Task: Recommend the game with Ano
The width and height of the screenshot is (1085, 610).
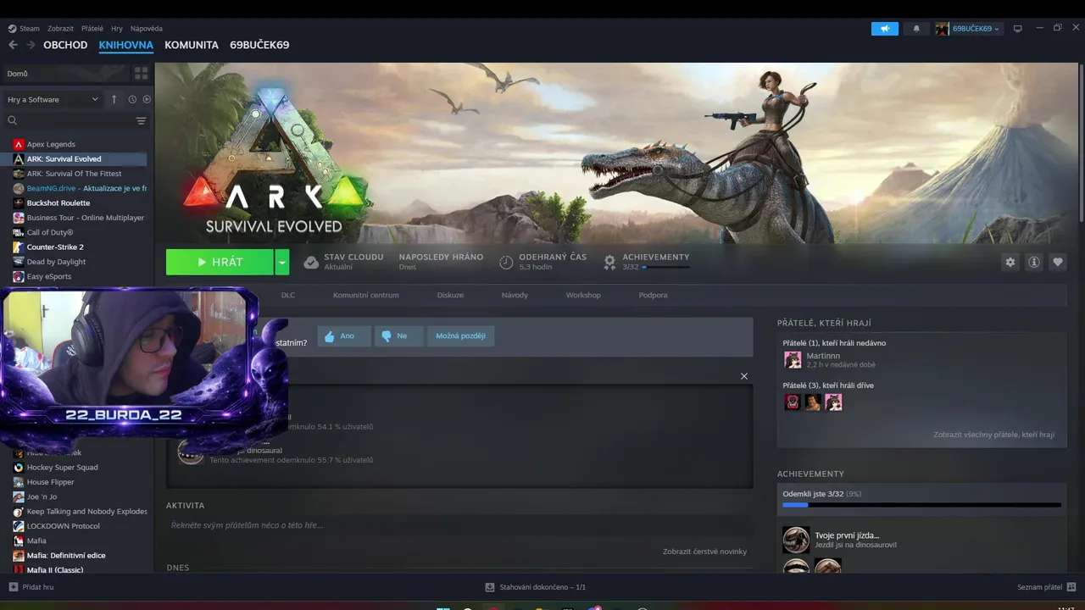Action: [x=344, y=336]
